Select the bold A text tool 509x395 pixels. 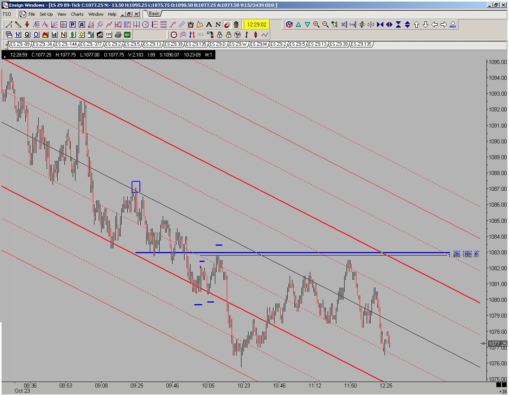(209, 24)
